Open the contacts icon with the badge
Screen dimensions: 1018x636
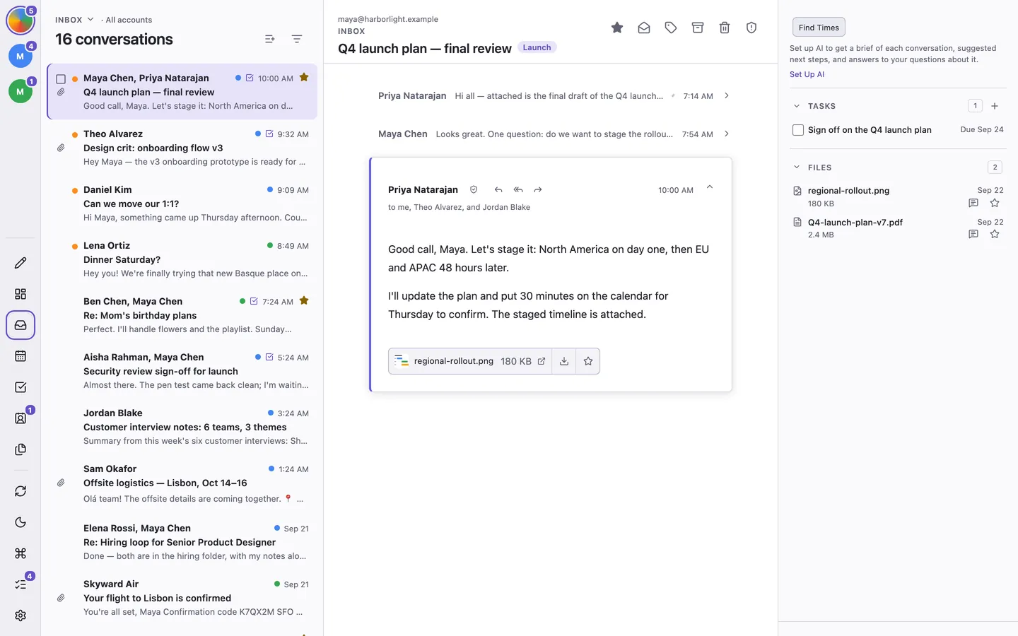click(x=21, y=418)
